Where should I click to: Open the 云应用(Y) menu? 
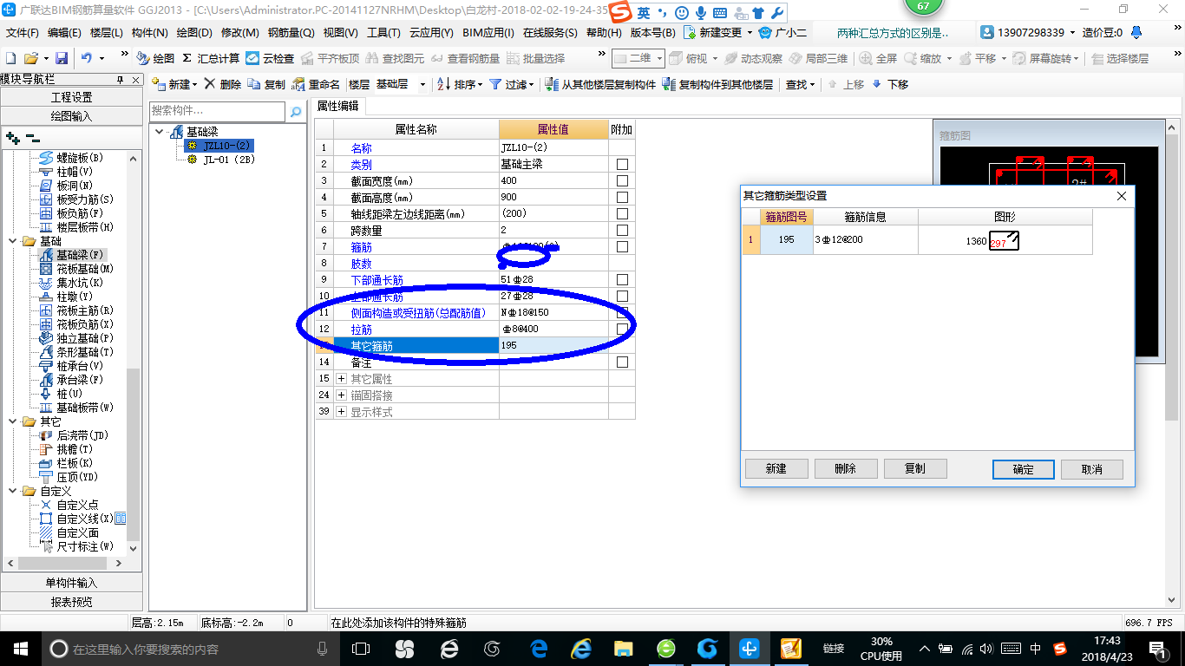coord(431,32)
